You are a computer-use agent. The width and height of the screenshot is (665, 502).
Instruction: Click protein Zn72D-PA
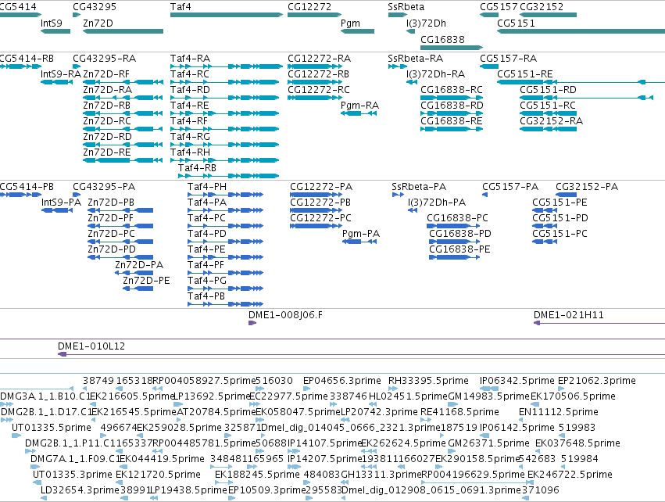click(134, 273)
